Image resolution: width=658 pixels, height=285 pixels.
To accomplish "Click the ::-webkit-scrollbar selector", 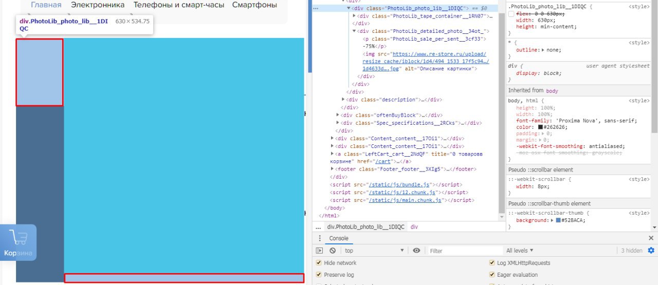I will (x=537, y=179).
